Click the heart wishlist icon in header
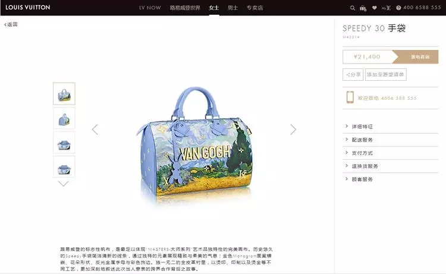 pos(374,8)
